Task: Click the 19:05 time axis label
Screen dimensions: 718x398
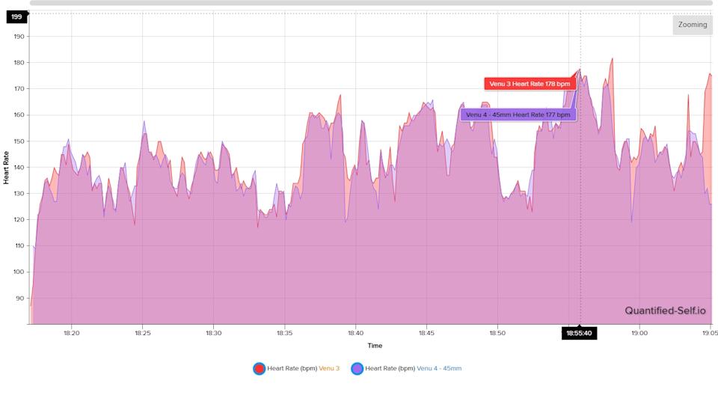Action: (709, 334)
